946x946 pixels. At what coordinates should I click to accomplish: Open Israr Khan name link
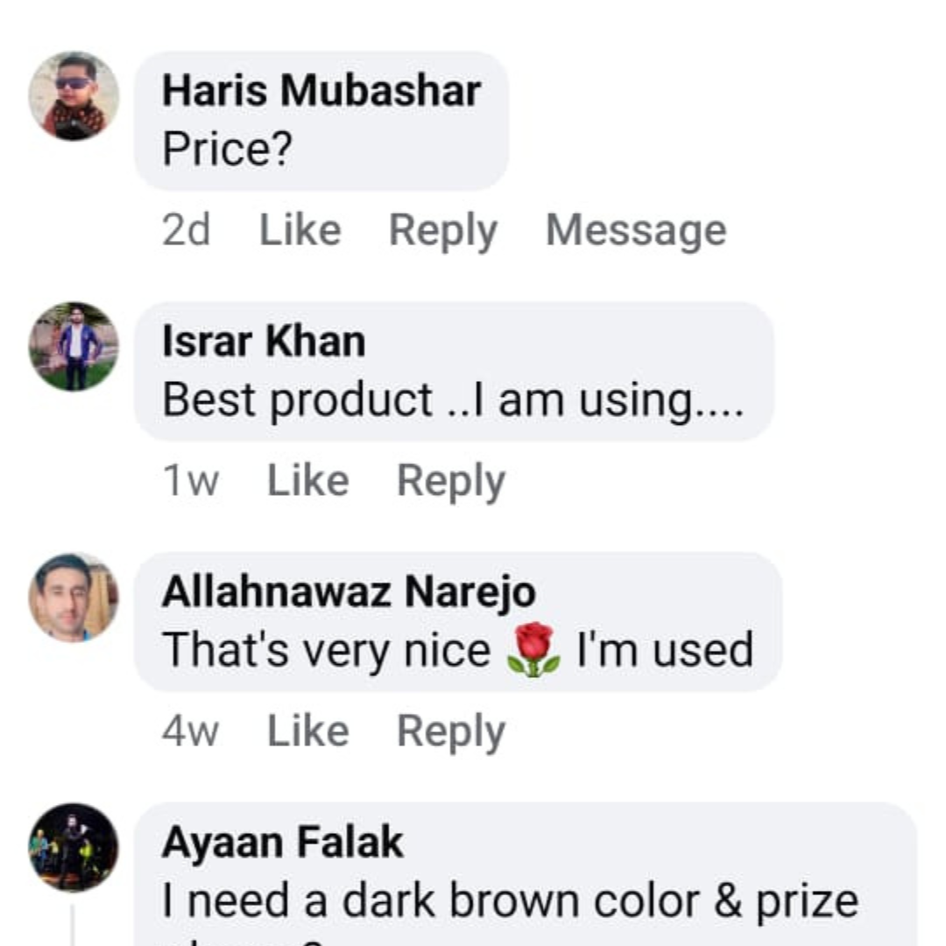[264, 342]
